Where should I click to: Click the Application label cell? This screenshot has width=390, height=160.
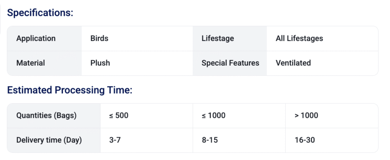coord(36,38)
